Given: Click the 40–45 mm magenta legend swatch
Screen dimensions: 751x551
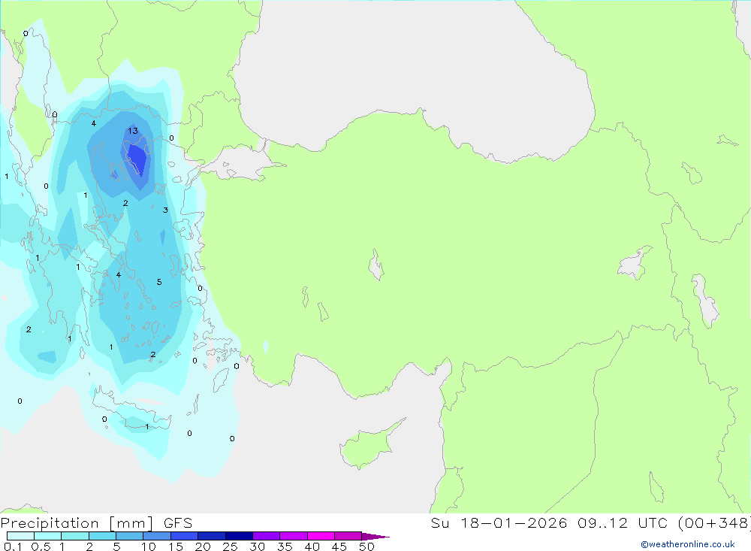Looking at the screenshot, I should (x=321, y=536).
